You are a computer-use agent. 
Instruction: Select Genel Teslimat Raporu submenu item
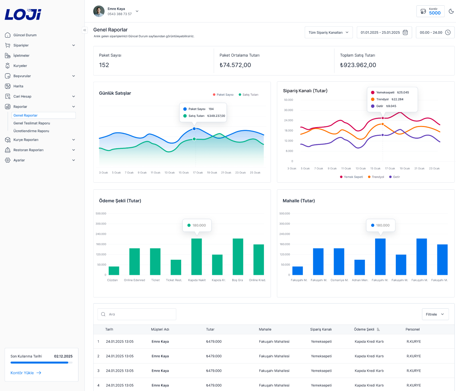(32, 123)
